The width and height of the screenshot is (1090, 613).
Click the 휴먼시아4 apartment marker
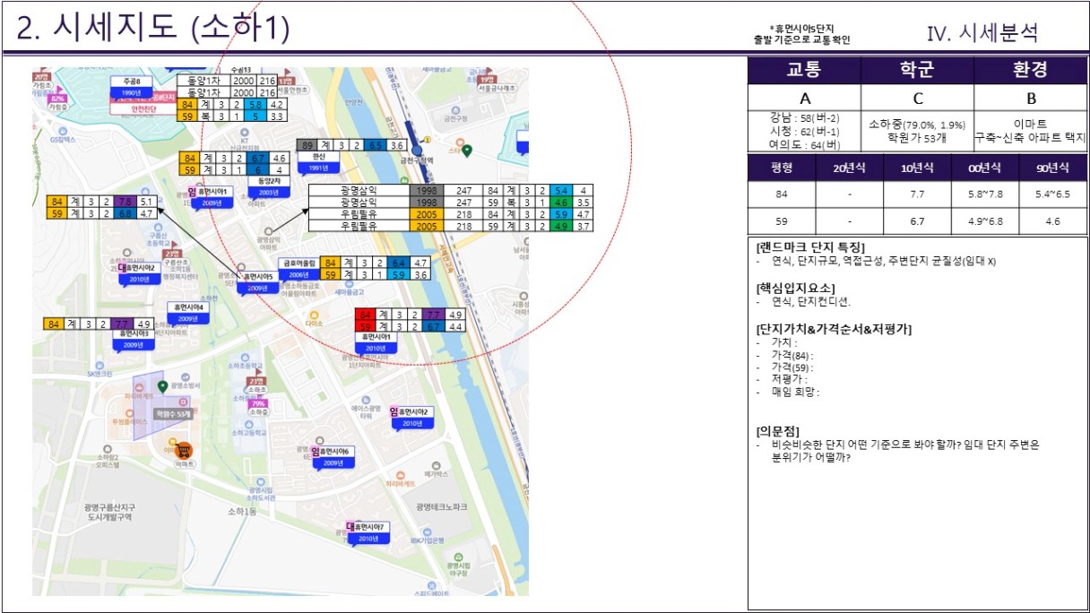(187, 314)
